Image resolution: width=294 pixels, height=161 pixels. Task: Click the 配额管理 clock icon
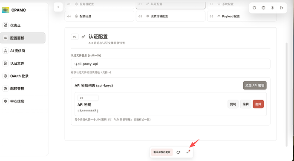pos(6,89)
